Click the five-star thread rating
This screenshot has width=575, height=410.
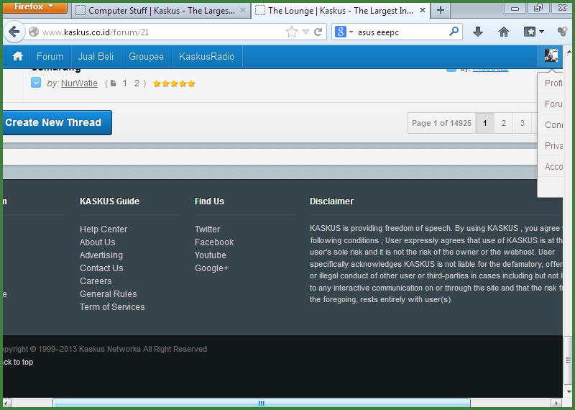(174, 83)
